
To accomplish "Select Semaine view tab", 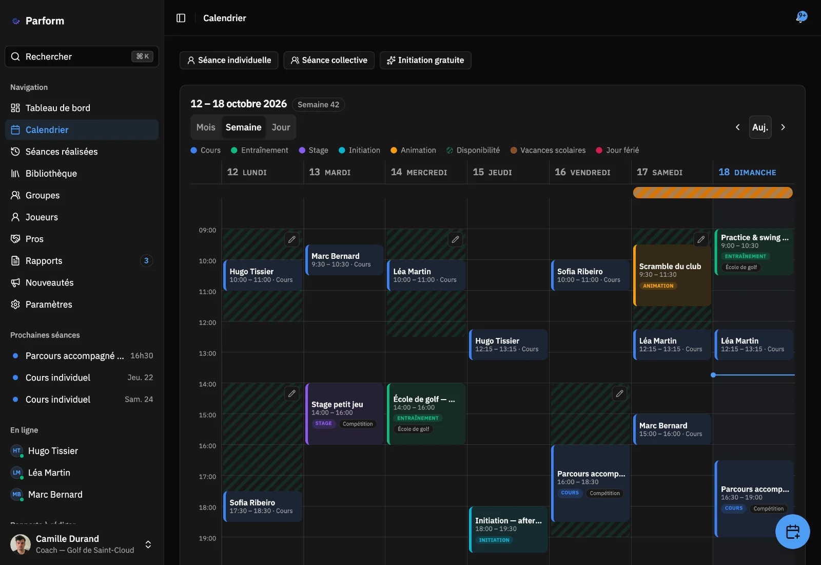I will click(x=243, y=127).
